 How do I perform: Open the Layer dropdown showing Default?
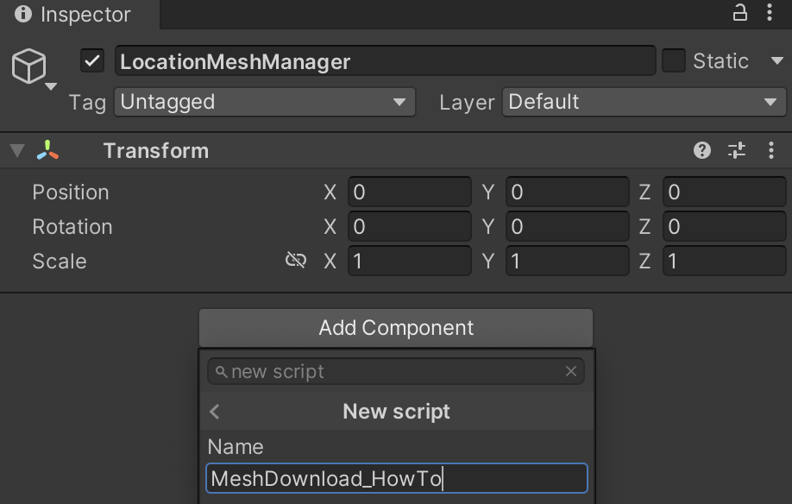coord(643,102)
